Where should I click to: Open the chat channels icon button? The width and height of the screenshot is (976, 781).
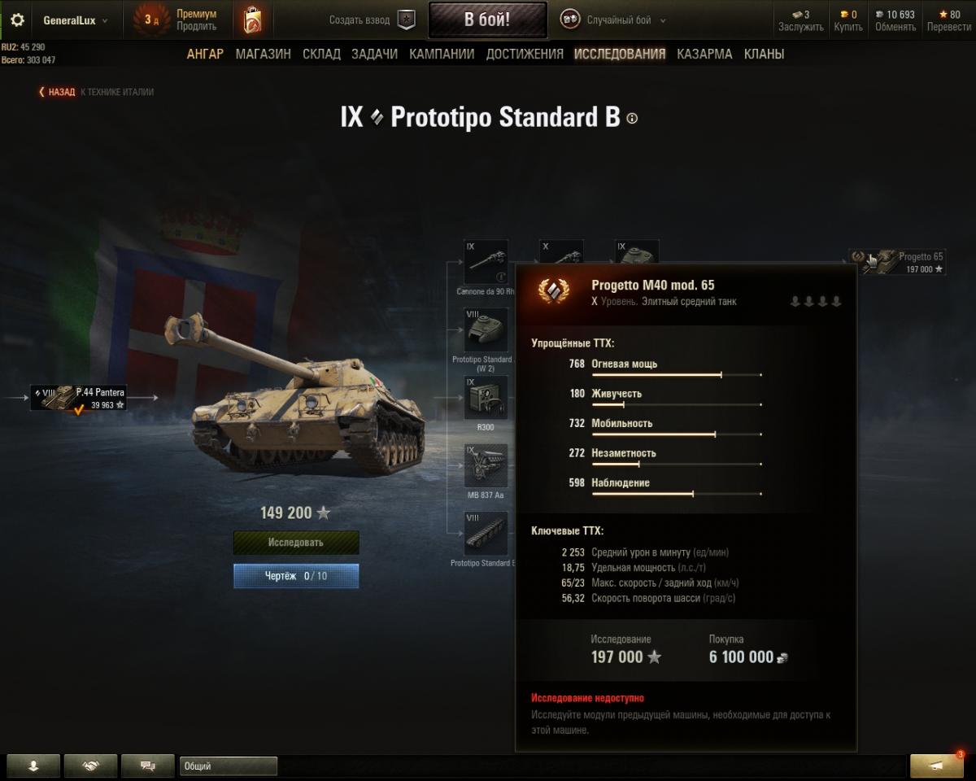coord(148,766)
